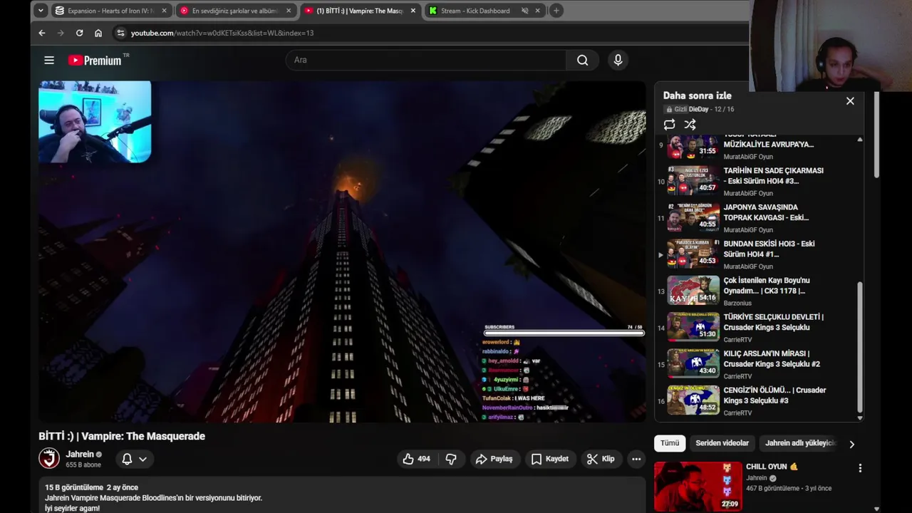
Task: Close the BİTTİ :) Vampire tab
Action: (x=413, y=11)
